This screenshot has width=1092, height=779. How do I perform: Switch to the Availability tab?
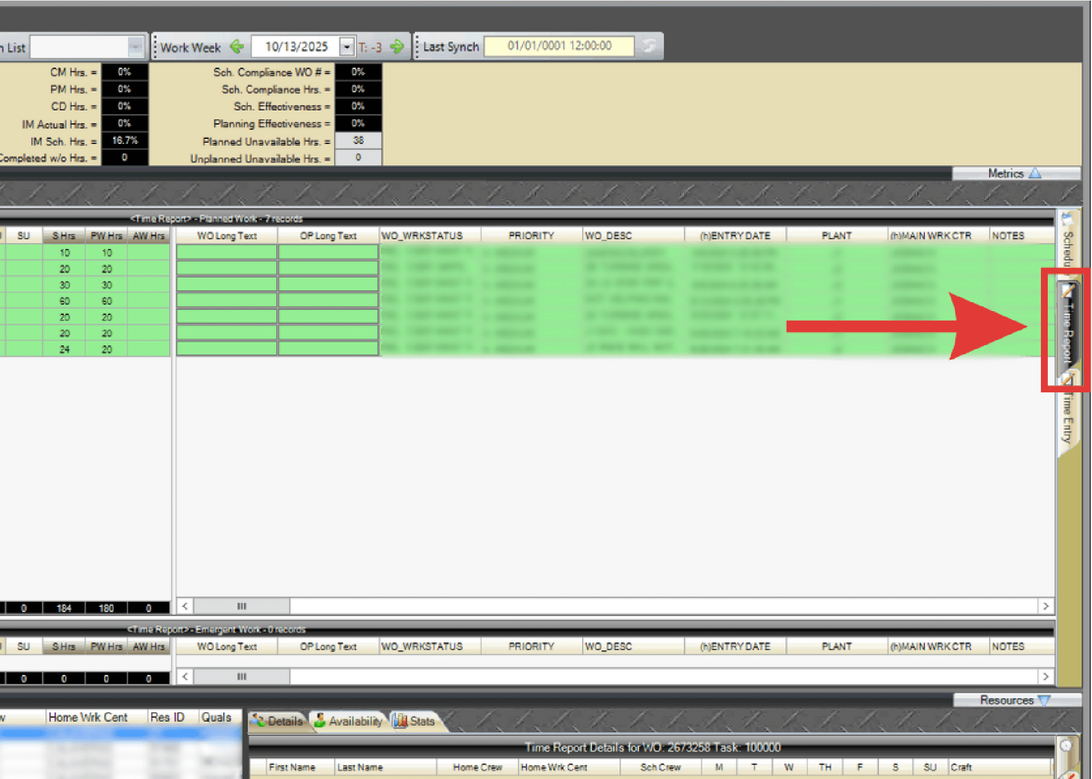click(x=349, y=721)
